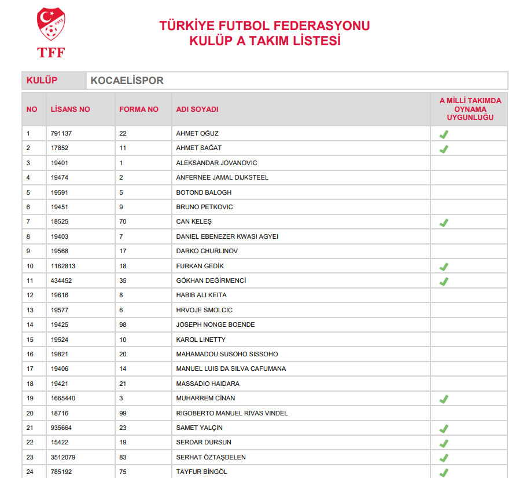This screenshot has width=523, height=478.
Task: Click the green checkmark for Ahmet Sağat
Action: [444, 149]
